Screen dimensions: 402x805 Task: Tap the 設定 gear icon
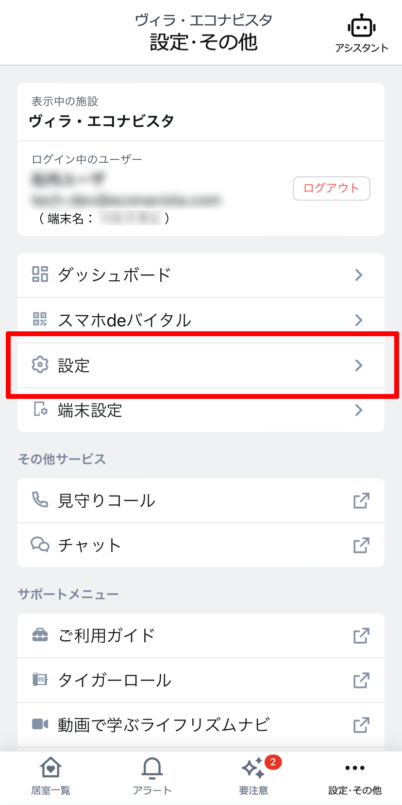(x=40, y=365)
